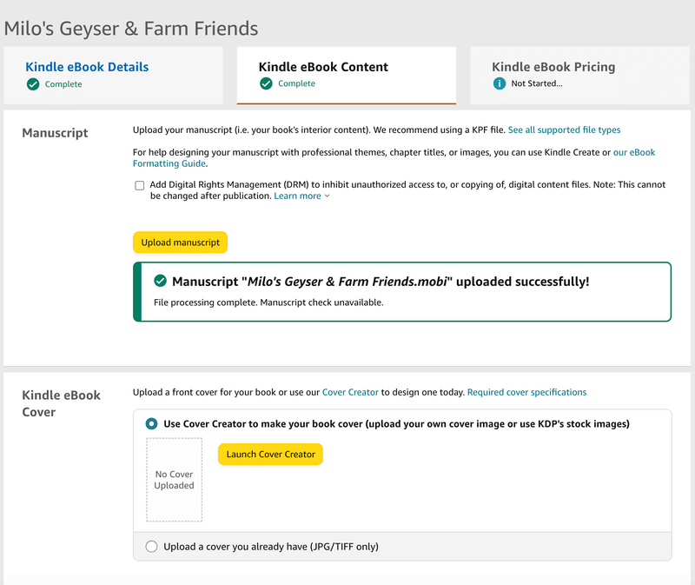Screen dimensions: 695x585
Task: Select Use Cover Creator radio option
Action: [x=152, y=424]
